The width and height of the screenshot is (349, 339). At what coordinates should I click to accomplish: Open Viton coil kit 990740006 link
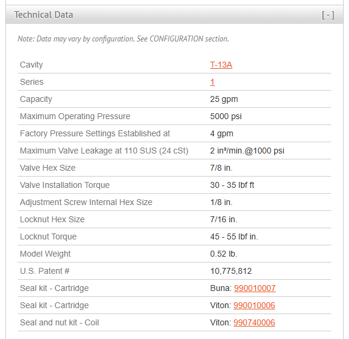coord(254,322)
